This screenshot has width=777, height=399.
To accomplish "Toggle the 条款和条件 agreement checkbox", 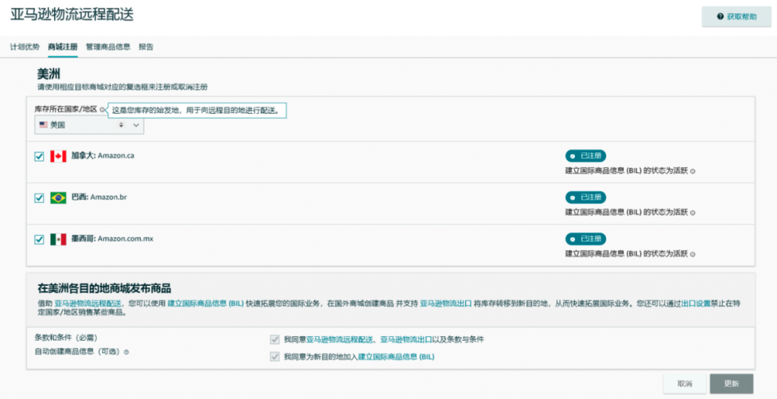I will [x=275, y=340].
